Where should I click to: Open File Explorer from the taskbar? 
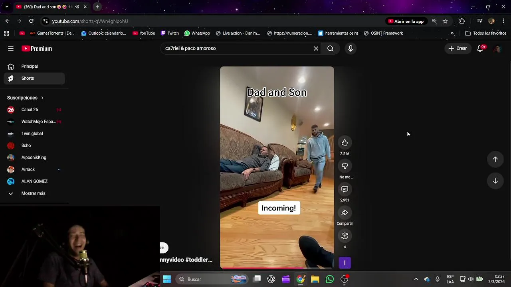pos(315,279)
